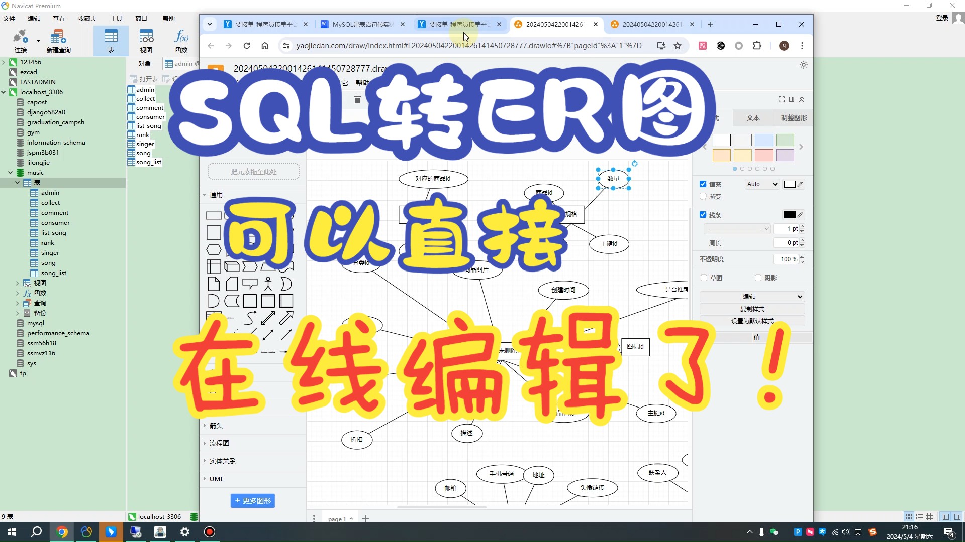Pick the actor stick-figure shape
Viewport: 965px width, 542px height.
pos(268,284)
